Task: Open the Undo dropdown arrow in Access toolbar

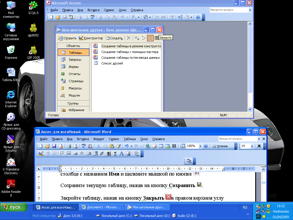Action: (127, 17)
